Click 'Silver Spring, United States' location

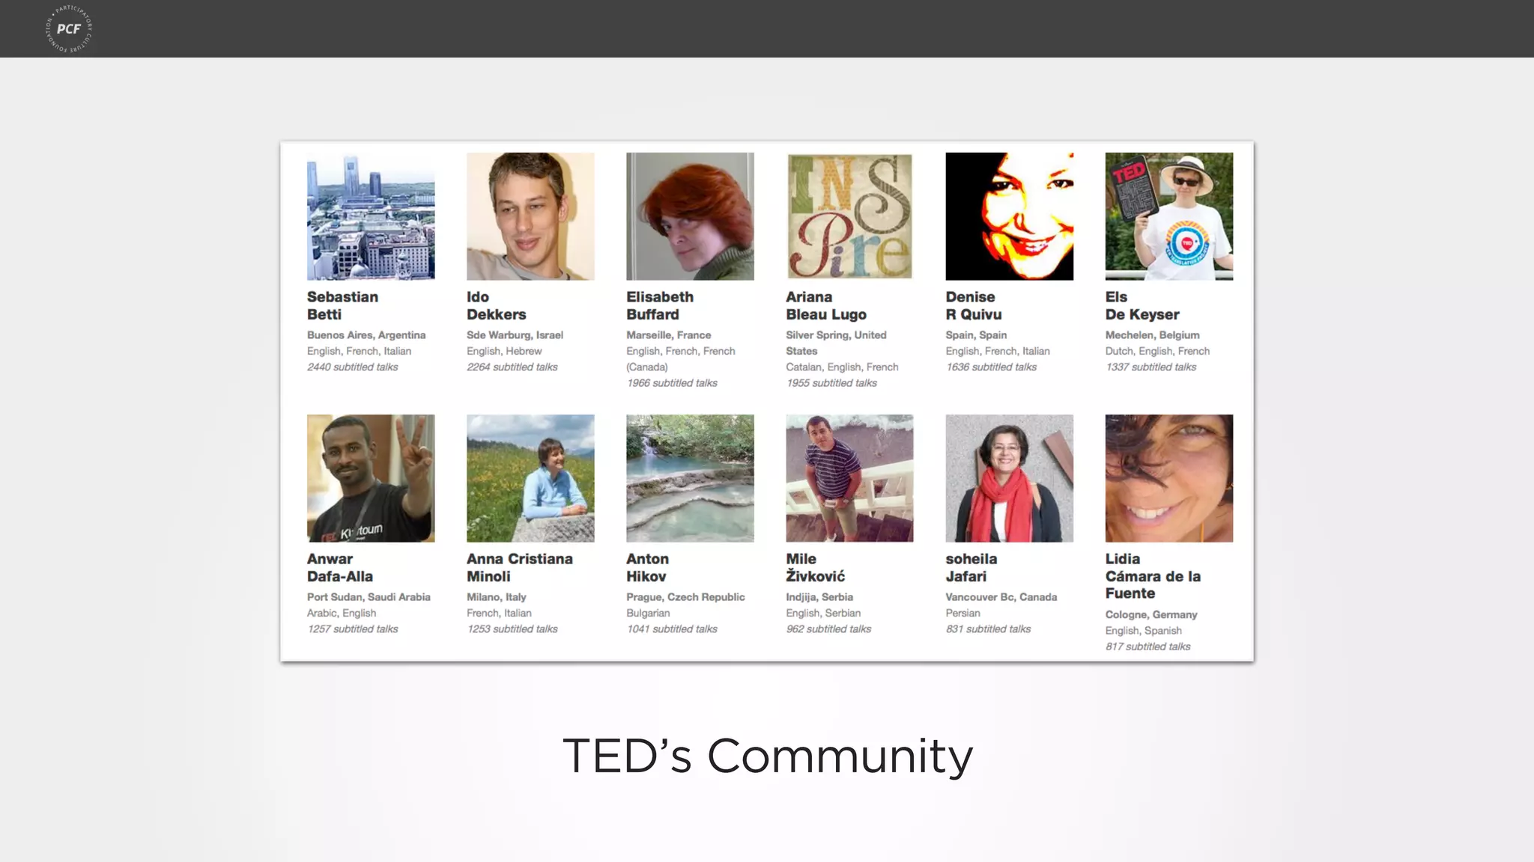(836, 343)
